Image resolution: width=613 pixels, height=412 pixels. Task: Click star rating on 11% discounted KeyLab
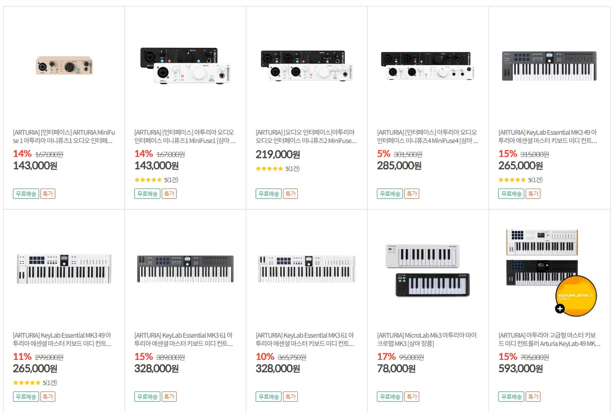[27, 383]
